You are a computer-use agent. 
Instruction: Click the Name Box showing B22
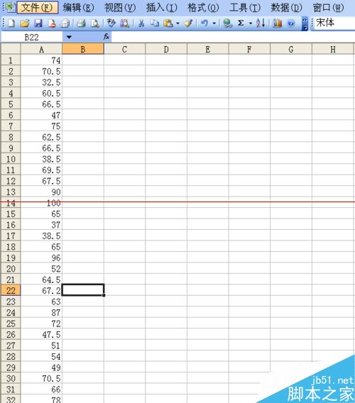[32, 38]
